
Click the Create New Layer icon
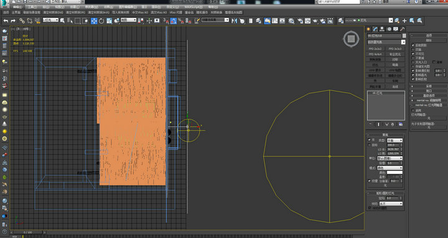(397, 21)
